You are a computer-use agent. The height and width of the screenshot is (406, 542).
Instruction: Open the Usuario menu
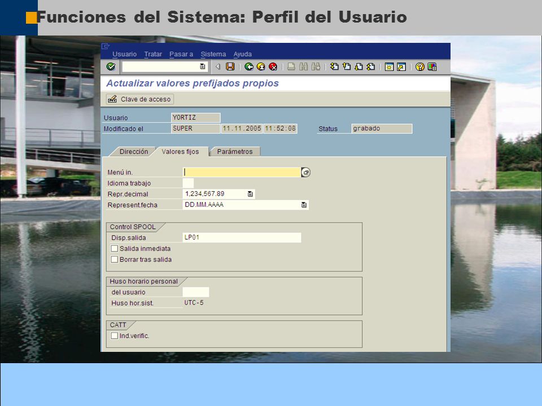pyautogui.click(x=124, y=54)
